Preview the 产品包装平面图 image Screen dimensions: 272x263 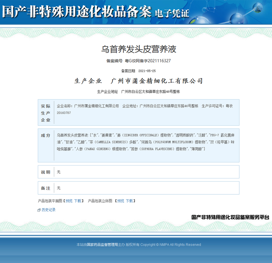point(69,201)
